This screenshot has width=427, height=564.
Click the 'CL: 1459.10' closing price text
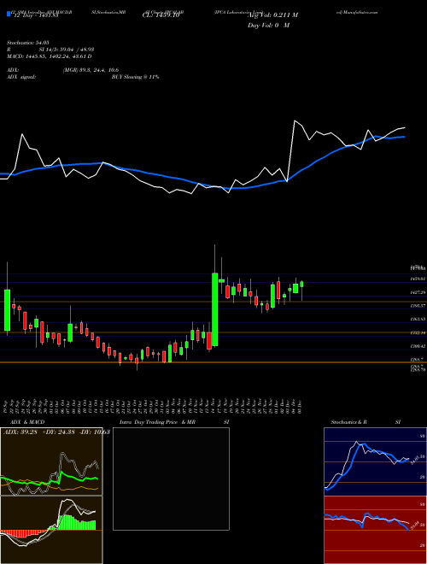(160, 15)
